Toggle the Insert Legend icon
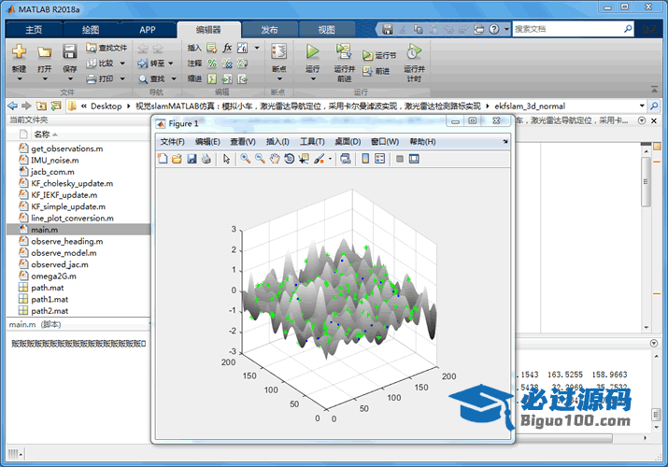 pyautogui.click(x=379, y=159)
